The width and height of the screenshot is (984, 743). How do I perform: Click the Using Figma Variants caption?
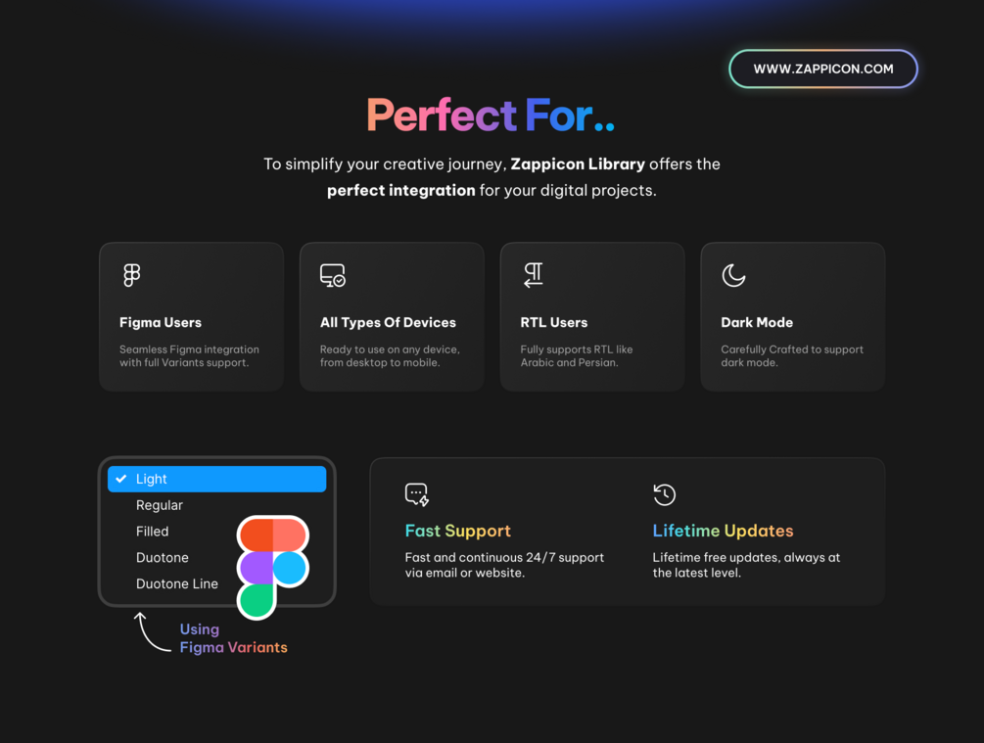pos(233,638)
